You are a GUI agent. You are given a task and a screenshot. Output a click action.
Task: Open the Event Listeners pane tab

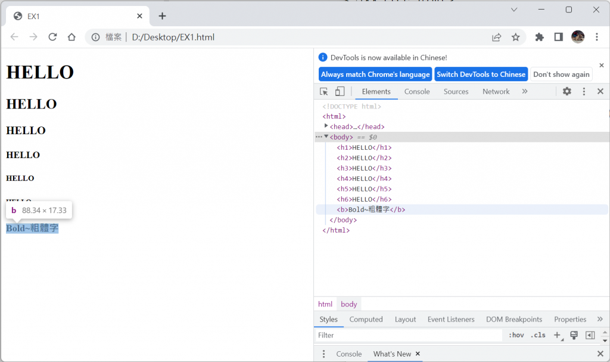(x=451, y=320)
